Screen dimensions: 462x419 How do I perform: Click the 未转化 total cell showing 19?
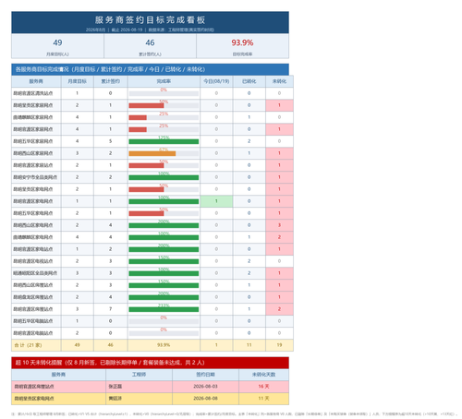[279, 345]
